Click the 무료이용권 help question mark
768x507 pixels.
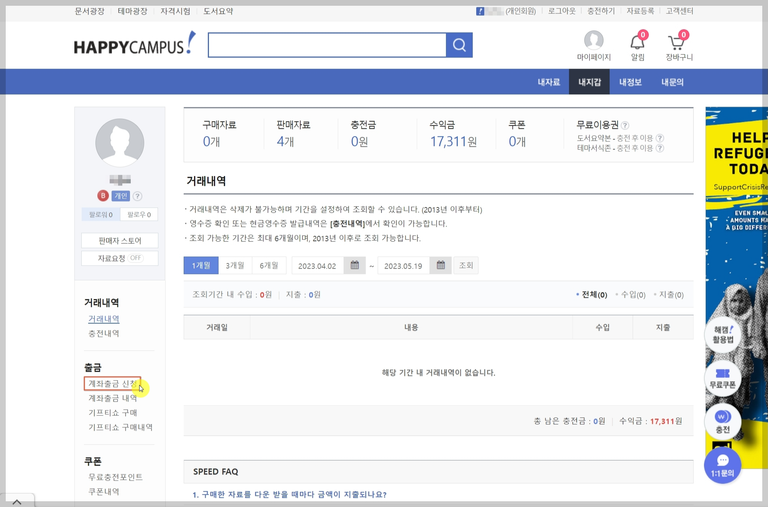tap(625, 125)
